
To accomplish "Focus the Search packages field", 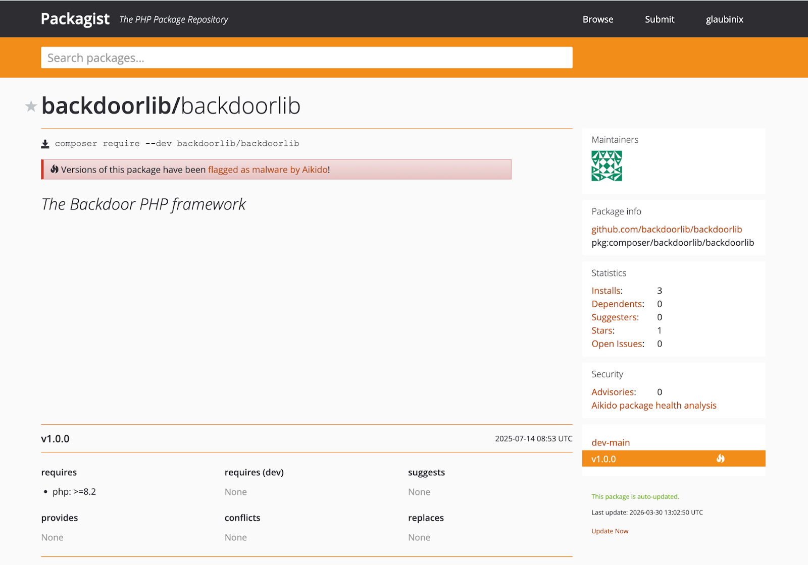I will click(307, 58).
